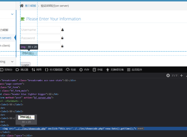This screenshot has height=137, width=187.
Task: Expand the sidebar section ending in 'ting'
Action: point(12,62)
